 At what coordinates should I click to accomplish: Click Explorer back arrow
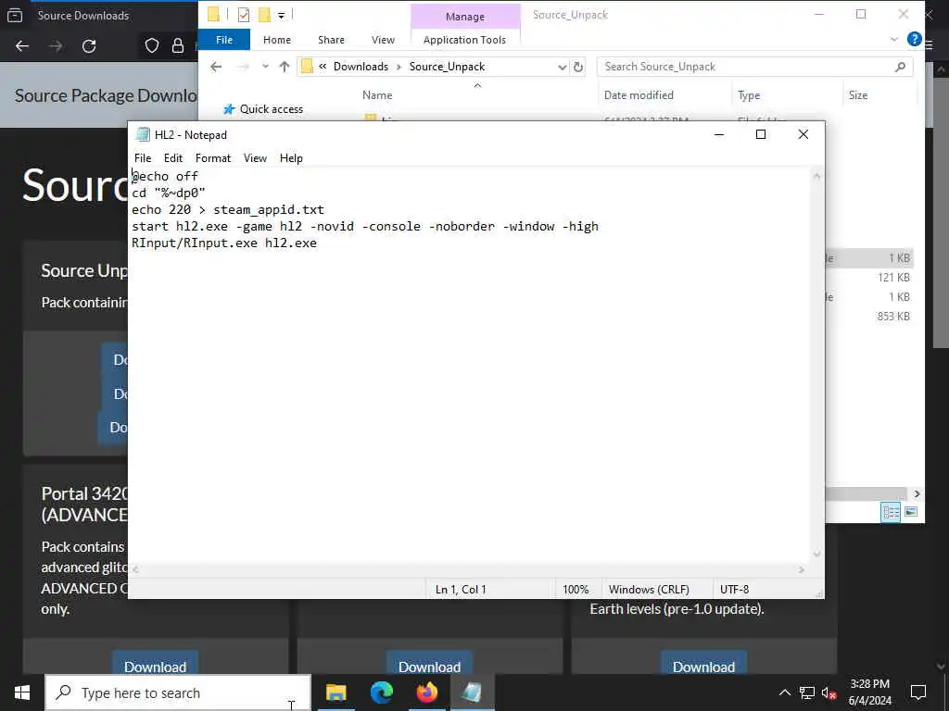click(x=216, y=67)
